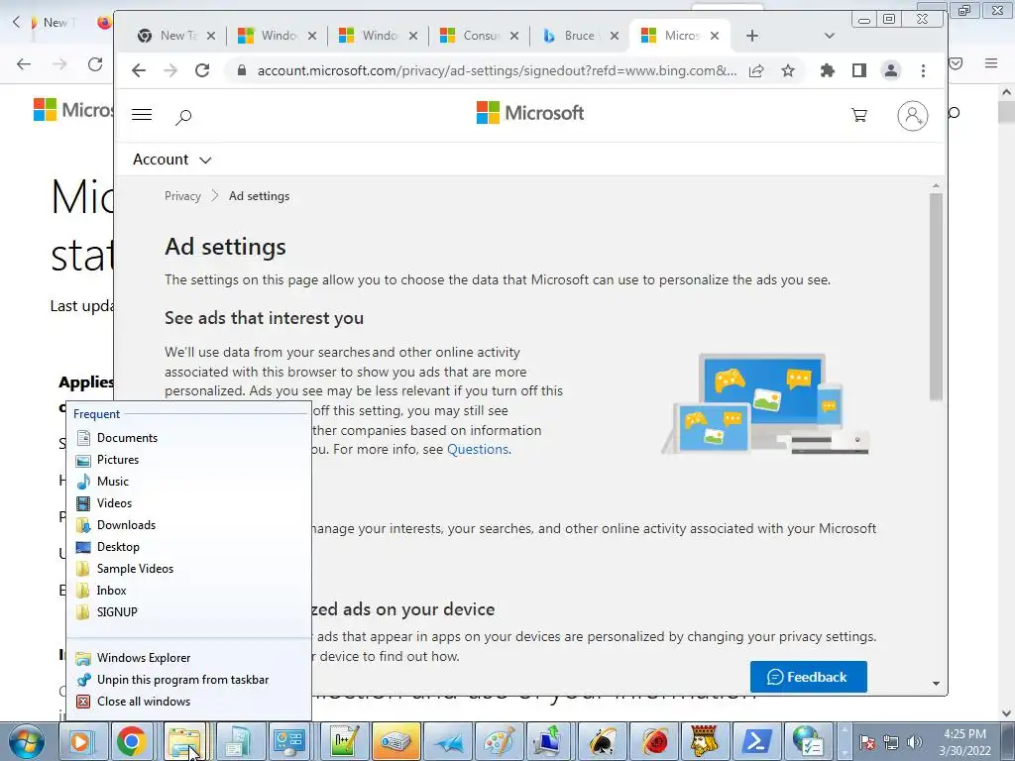Open SIGNUP folder from jump list
The image size is (1015, 761).
(188, 611)
